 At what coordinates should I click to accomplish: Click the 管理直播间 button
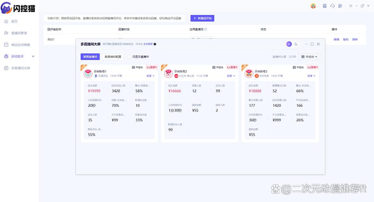point(90,57)
